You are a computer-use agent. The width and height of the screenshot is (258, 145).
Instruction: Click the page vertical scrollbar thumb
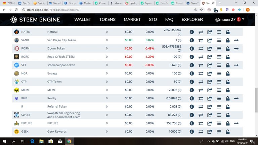click(x=256, y=100)
